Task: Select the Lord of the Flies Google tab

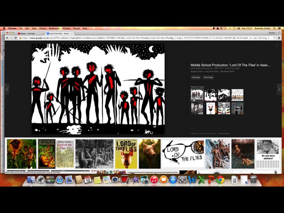Action: (x=59, y=34)
